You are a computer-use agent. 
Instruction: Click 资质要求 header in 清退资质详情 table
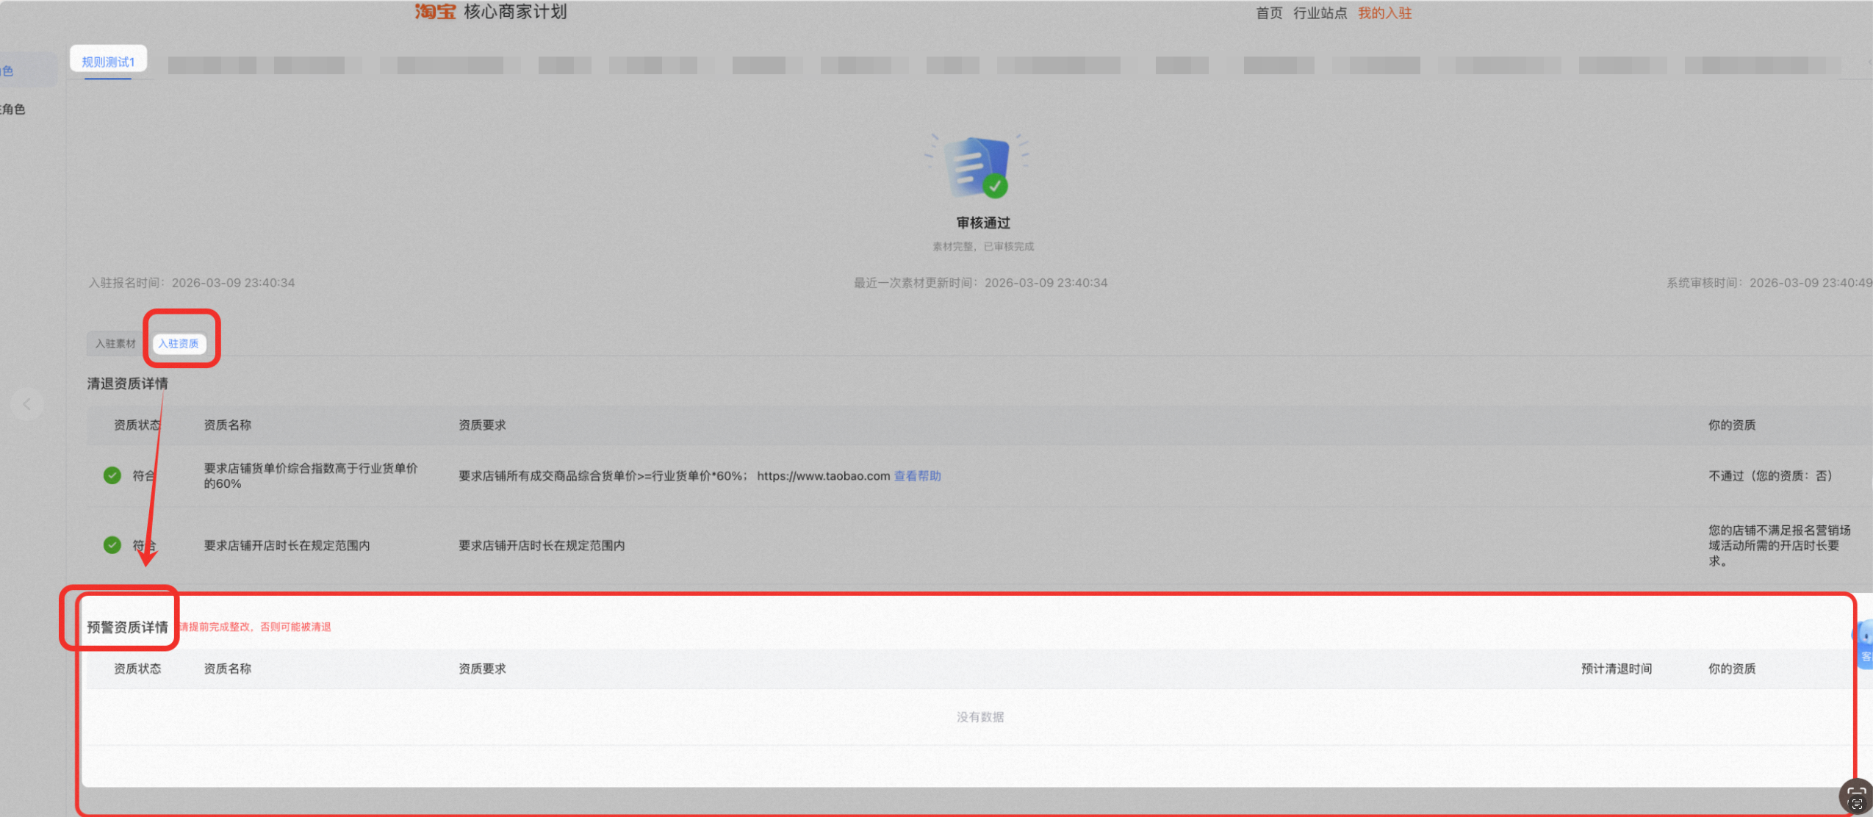pyautogui.click(x=482, y=425)
